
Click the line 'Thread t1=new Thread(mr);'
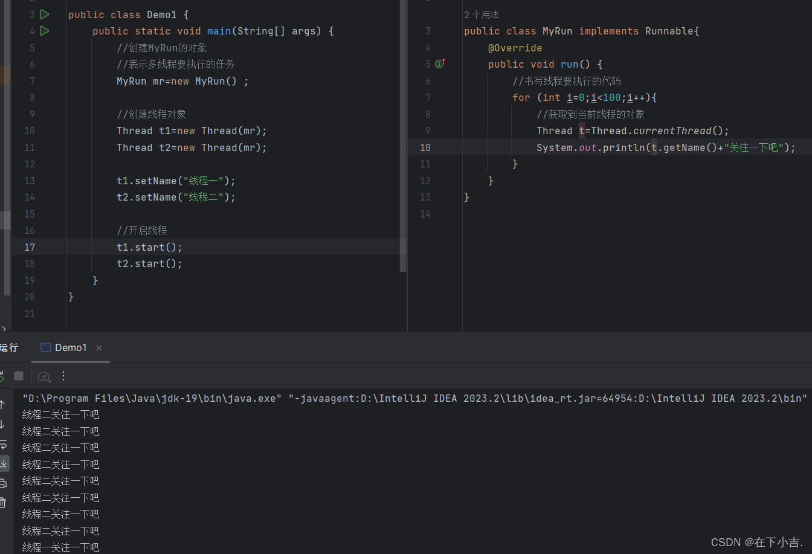(x=192, y=130)
